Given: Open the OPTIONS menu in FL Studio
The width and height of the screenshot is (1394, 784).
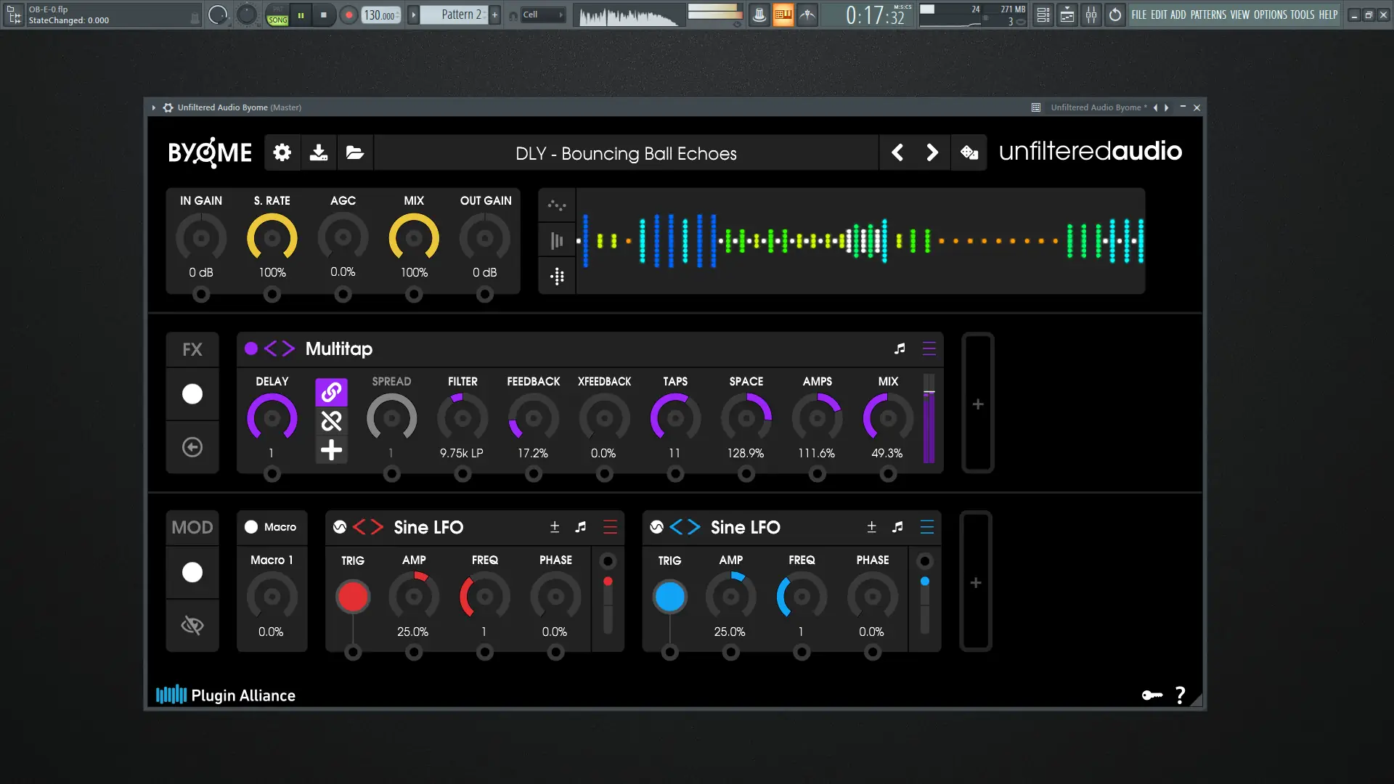Looking at the screenshot, I should 1270,15.
